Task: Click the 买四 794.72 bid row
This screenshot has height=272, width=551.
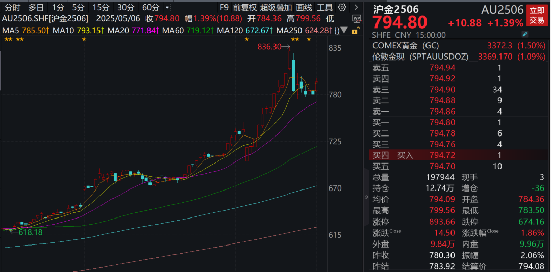Action: [x=459, y=155]
